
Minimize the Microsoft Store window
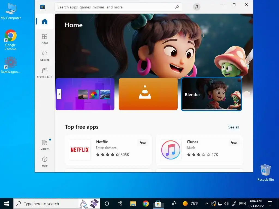click(222, 5)
